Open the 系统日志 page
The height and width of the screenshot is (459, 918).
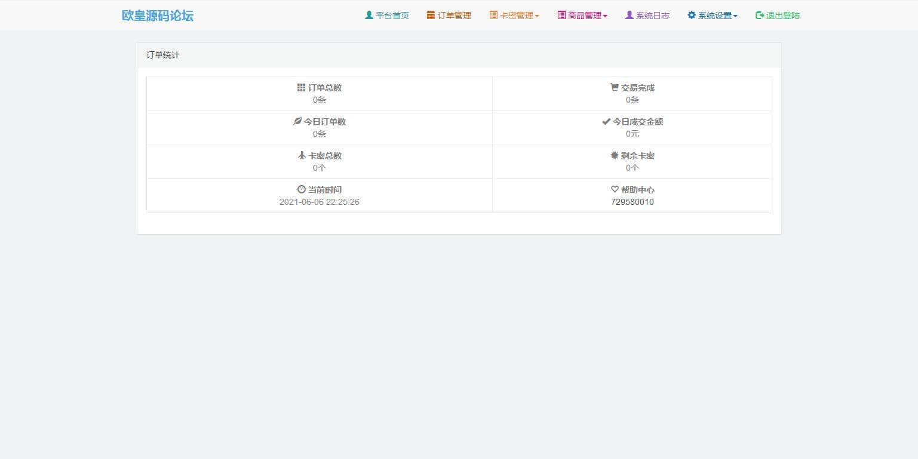pos(652,16)
